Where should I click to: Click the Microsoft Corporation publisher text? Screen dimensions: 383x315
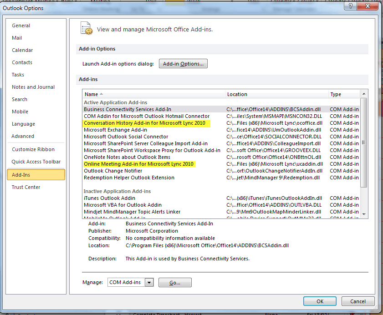(152, 231)
